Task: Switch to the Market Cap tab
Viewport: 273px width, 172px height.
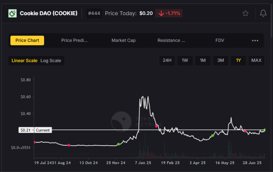Action: tap(123, 40)
